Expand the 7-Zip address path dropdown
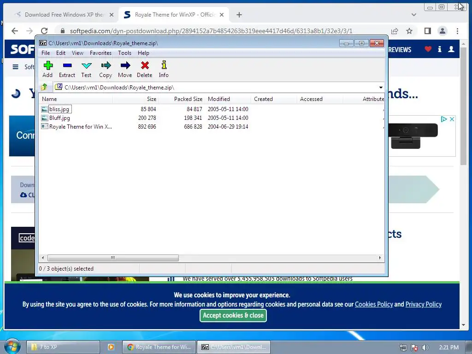The height and width of the screenshot is (354, 472). point(381,88)
